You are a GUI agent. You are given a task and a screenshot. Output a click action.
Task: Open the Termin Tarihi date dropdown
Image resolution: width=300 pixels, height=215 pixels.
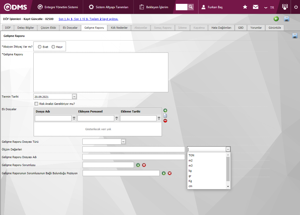[x=74, y=97]
